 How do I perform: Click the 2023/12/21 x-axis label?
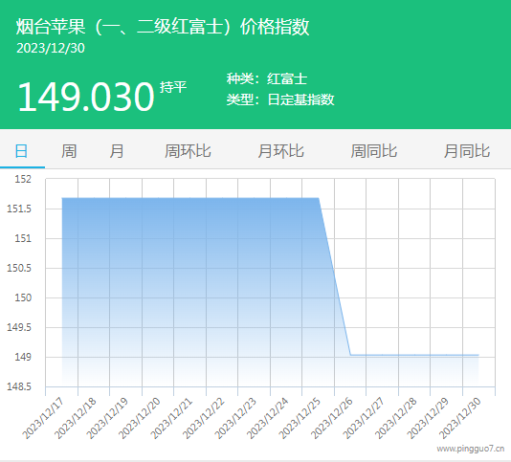172,418
